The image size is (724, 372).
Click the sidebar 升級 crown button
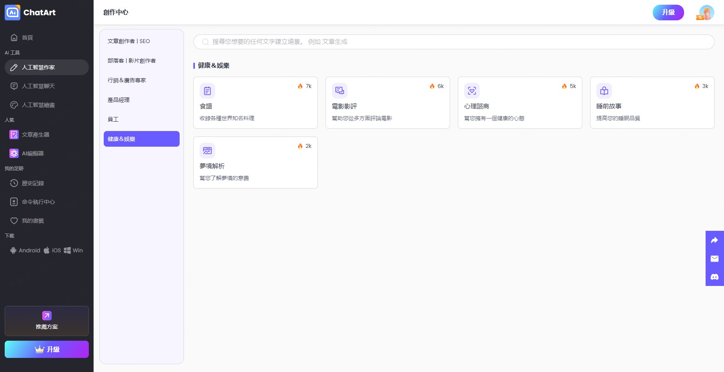coord(47,349)
